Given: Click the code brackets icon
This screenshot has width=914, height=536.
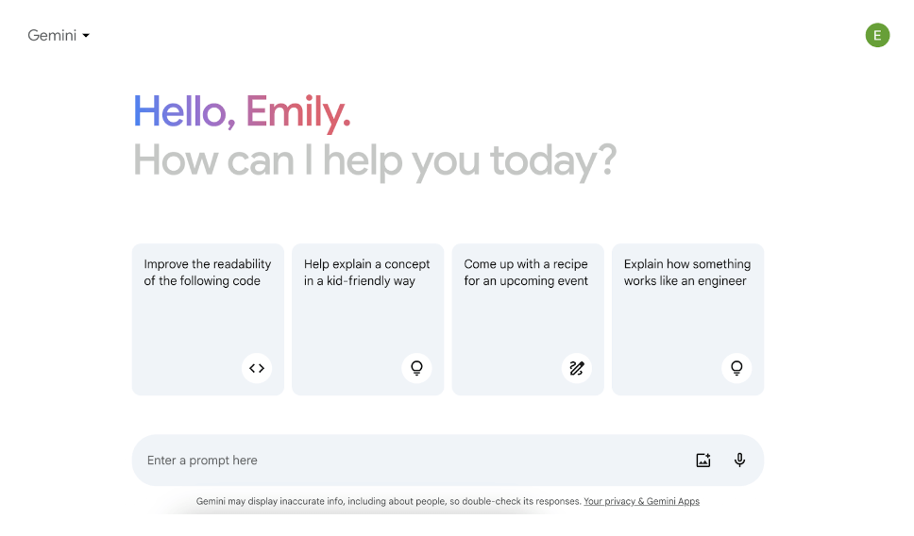Looking at the screenshot, I should coord(257,368).
